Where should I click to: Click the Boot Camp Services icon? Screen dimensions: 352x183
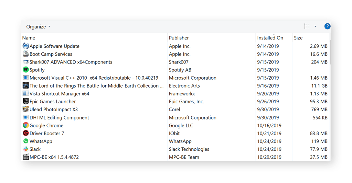click(x=25, y=54)
